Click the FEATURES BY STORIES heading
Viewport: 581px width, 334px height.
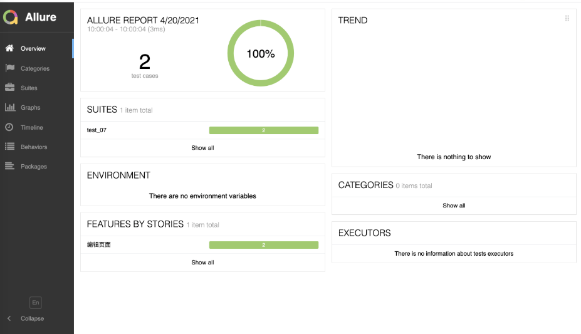pyautogui.click(x=135, y=224)
